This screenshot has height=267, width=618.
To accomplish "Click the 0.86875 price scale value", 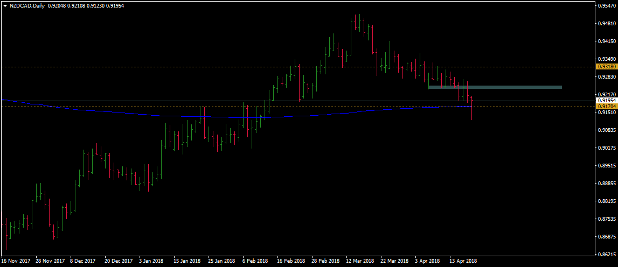I will 607,237.
